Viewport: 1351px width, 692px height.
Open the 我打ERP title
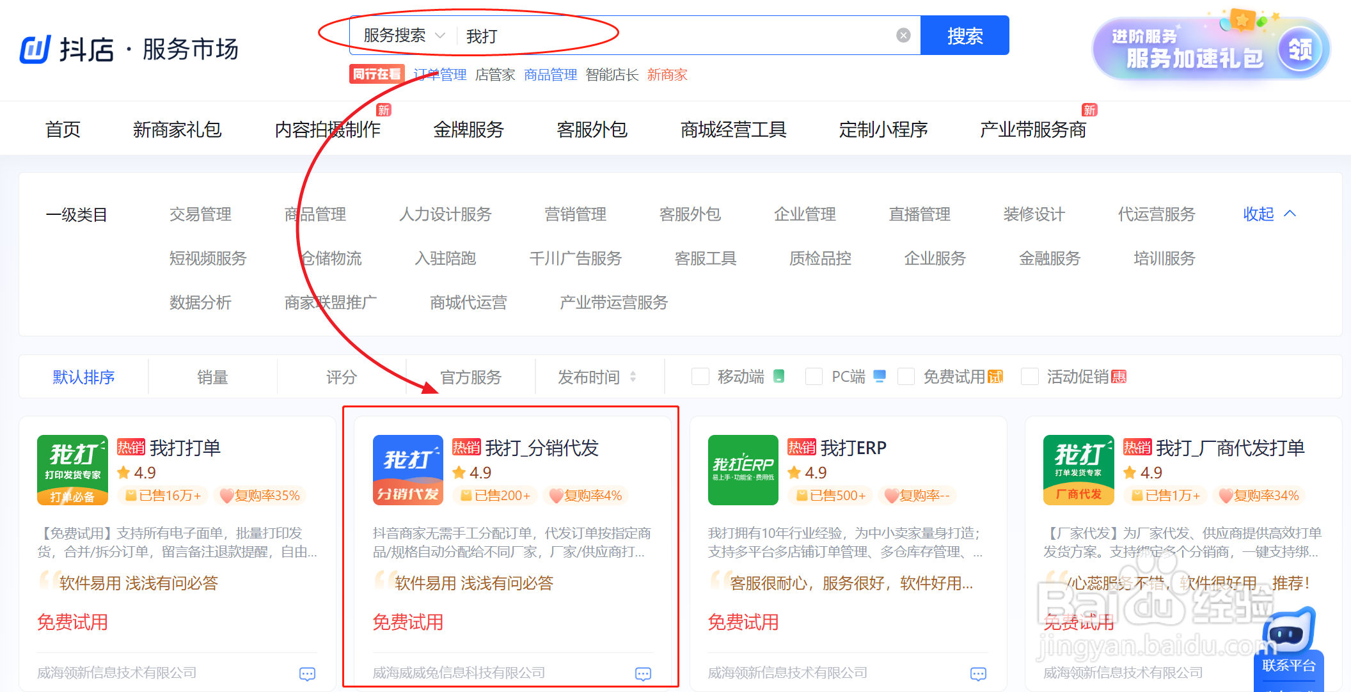coord(853,448)
